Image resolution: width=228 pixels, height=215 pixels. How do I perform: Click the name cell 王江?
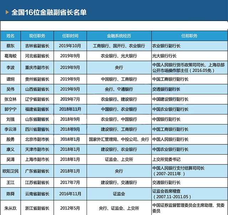[x=10, y=183]
